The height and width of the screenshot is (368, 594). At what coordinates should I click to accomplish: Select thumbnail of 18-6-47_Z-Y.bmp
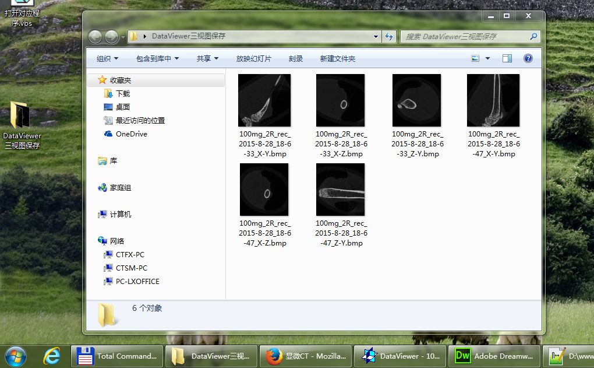[x=341, y=190]
